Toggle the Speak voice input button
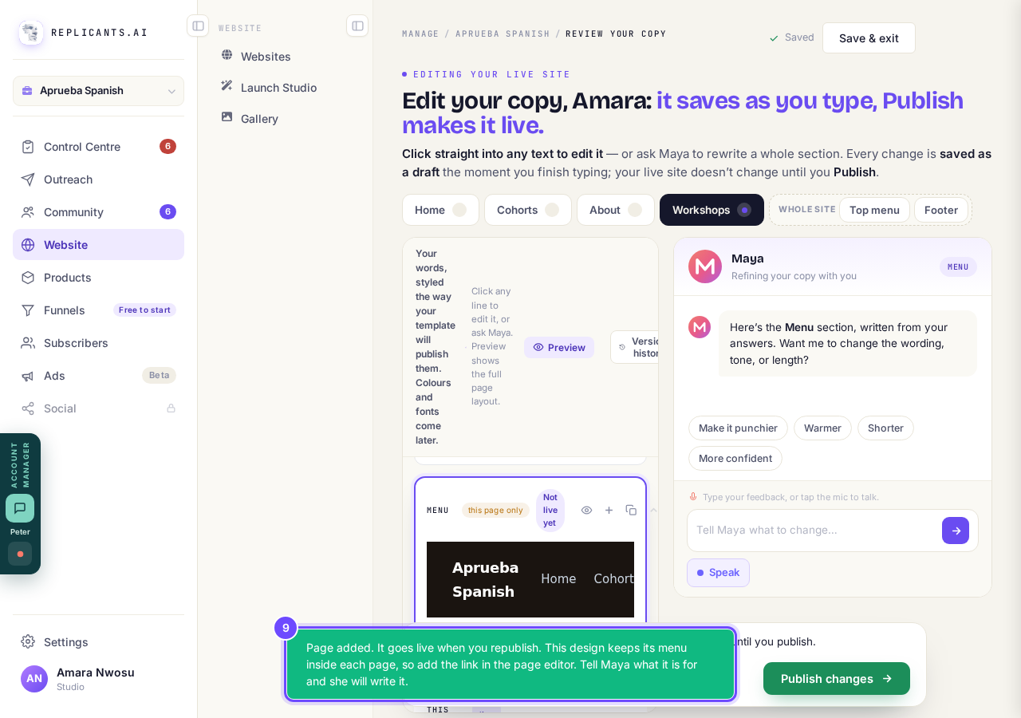 pos(718,573)
